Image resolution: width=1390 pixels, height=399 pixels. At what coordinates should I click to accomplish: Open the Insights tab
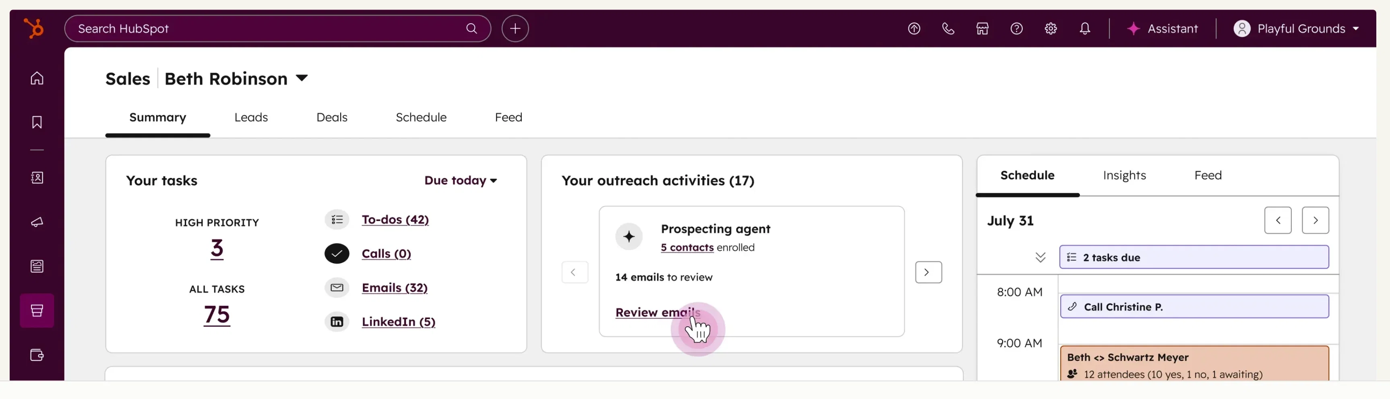1124,176
